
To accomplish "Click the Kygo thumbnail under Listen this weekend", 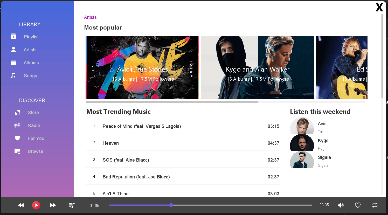I will click(x=302, y=143).
